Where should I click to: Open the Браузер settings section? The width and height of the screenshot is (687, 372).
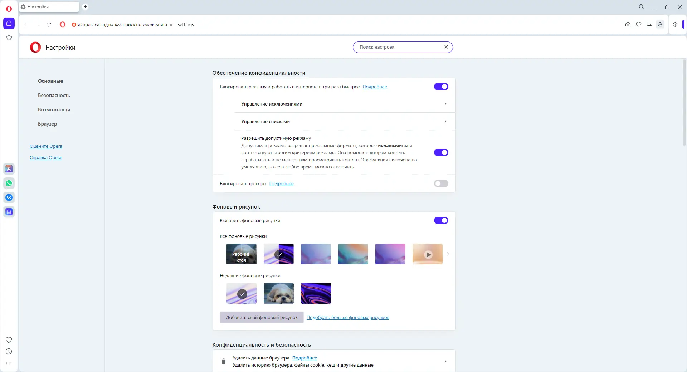click(47, 124)
